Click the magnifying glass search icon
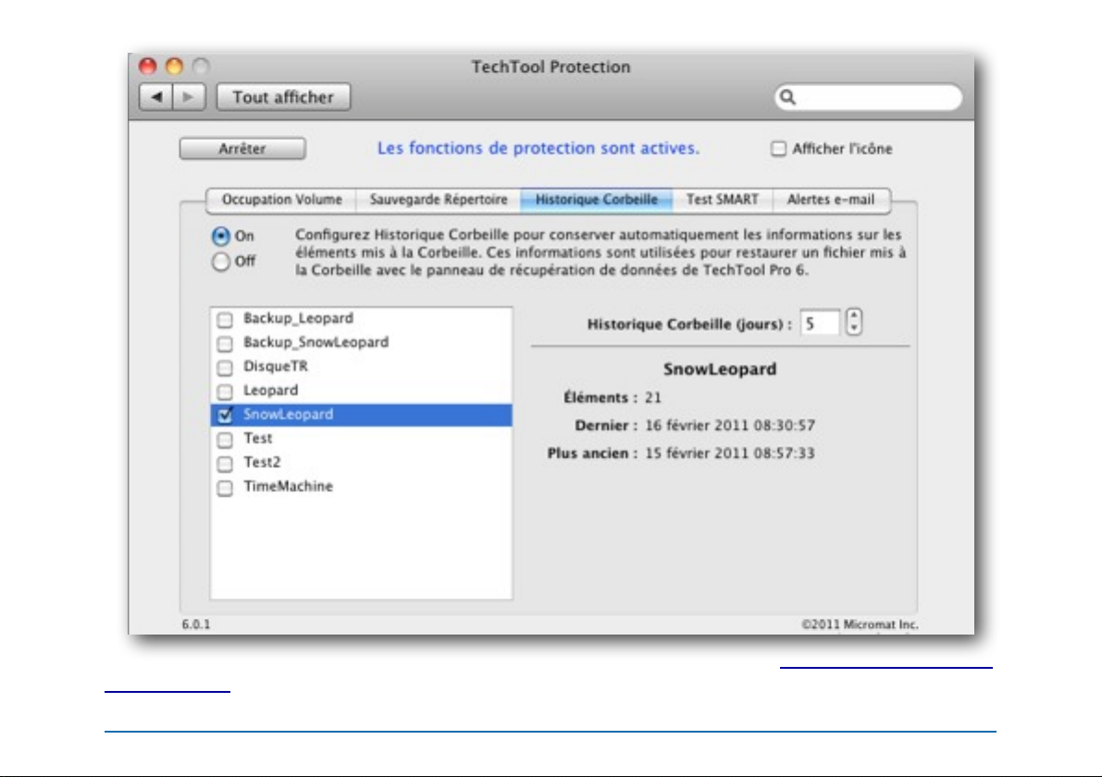 click(x=787, y=97)
